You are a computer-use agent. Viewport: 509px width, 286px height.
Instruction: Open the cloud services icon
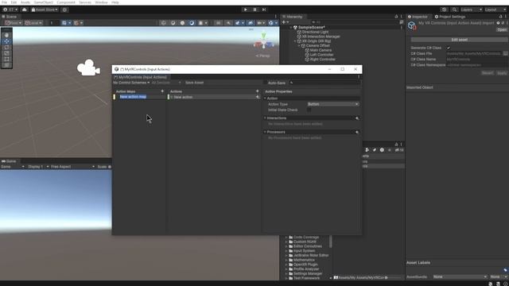(x=25, y=10)
